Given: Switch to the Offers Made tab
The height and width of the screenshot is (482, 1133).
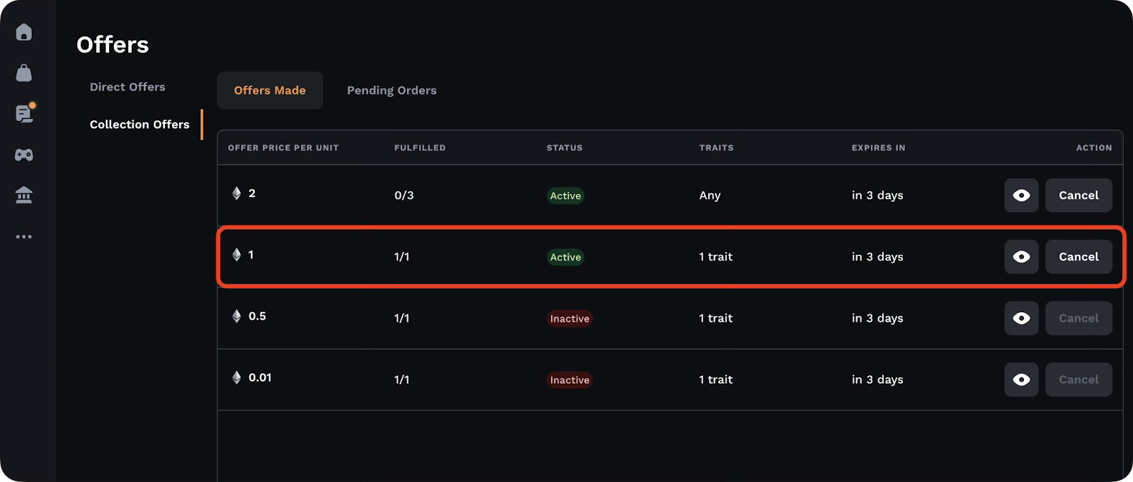Looking at the screenshot, I should [270, 91].
